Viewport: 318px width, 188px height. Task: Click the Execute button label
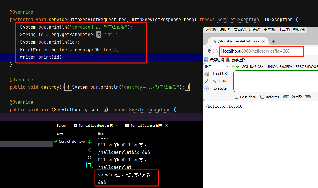(x=220, y=88)
